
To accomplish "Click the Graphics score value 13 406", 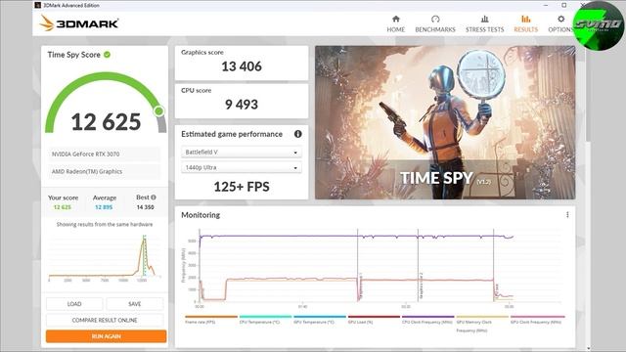I will pyautogui.click(x=242, y=66).
